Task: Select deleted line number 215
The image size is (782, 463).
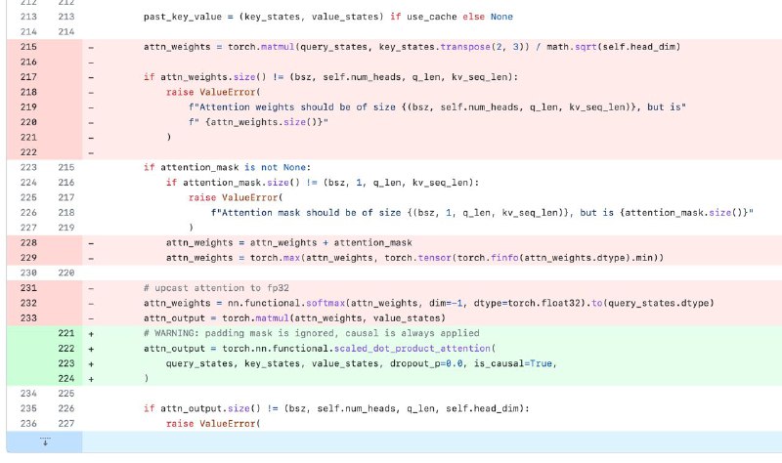Action: 28,47
